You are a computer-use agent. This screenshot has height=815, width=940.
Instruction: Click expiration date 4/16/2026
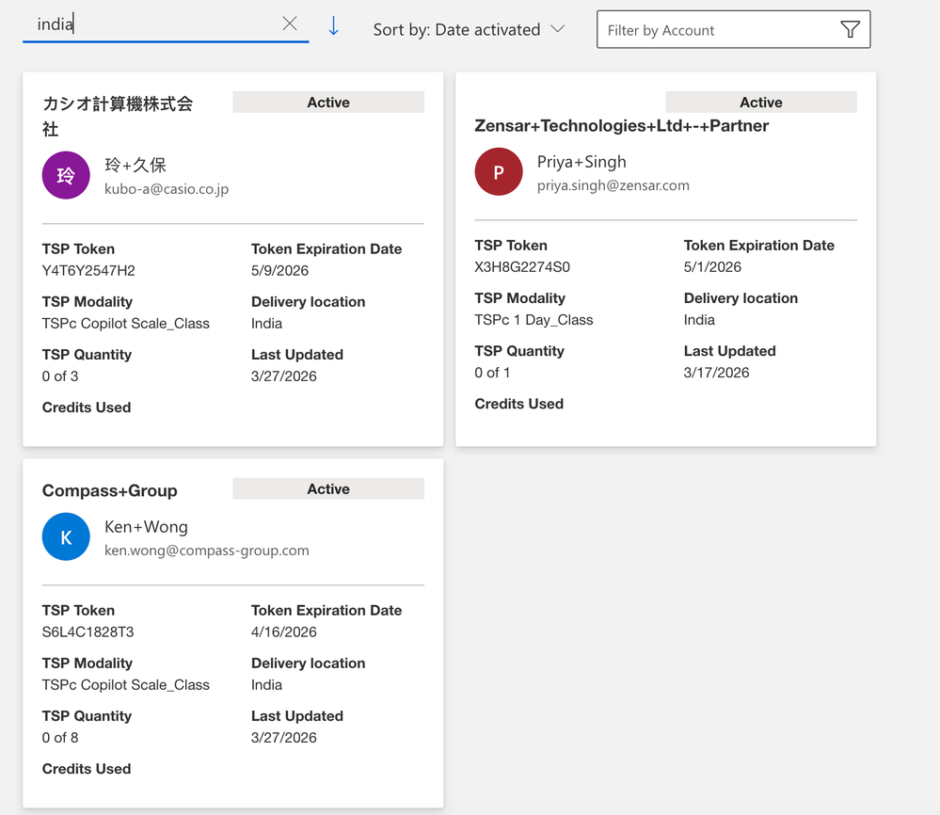pos(284,632)
